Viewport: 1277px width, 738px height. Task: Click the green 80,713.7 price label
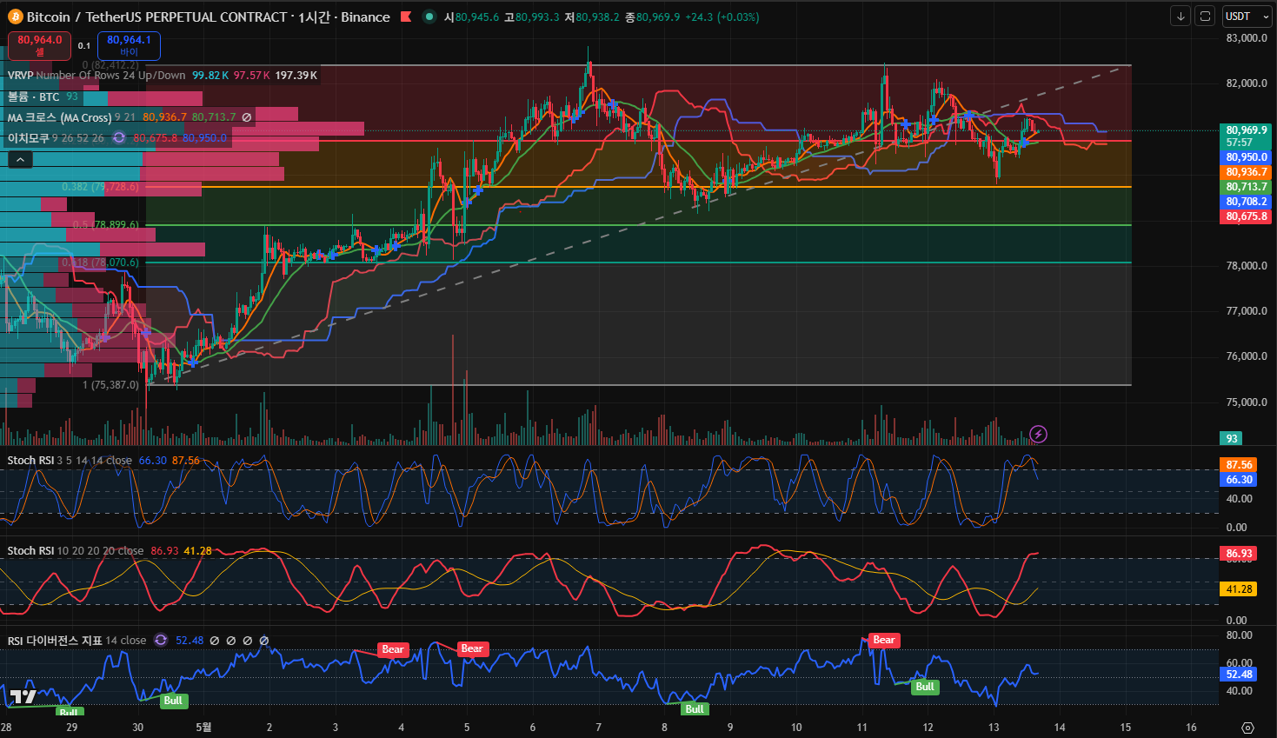pyautogui.click(x=1247, y=187)
